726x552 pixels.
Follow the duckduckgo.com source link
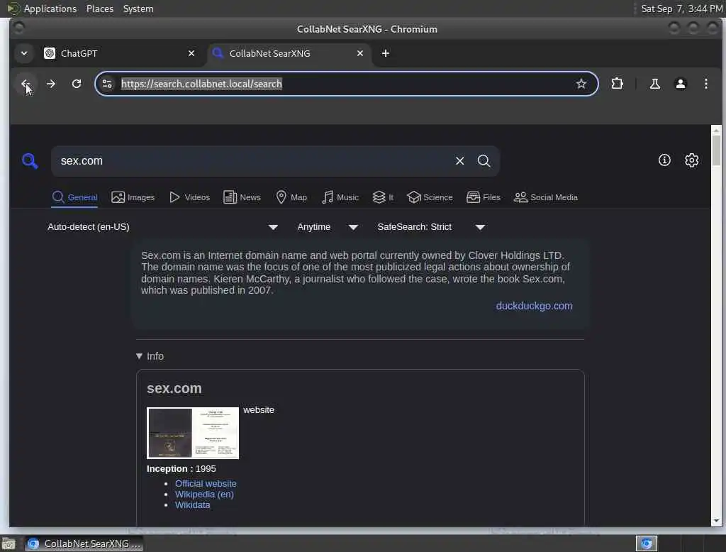pyautogui.click(x=535, y=306)
